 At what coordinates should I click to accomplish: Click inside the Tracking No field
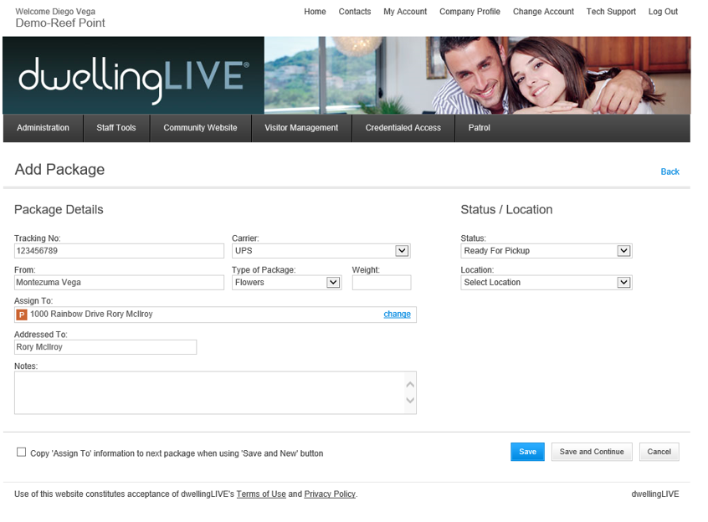pyautogui.click(x=117, y=250)
